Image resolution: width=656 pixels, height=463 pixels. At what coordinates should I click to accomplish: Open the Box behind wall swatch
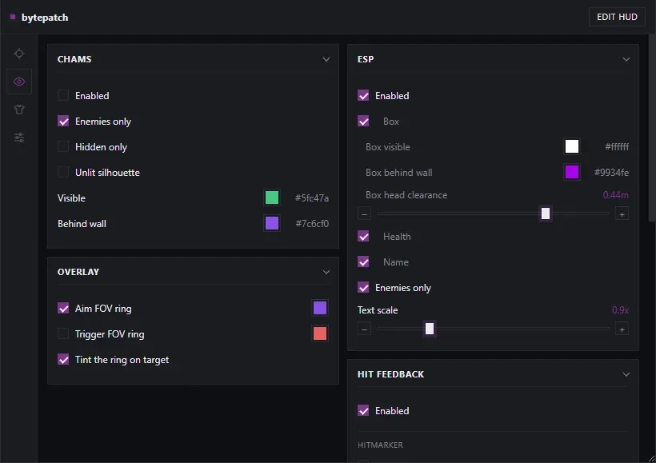(x=572, y=172)
